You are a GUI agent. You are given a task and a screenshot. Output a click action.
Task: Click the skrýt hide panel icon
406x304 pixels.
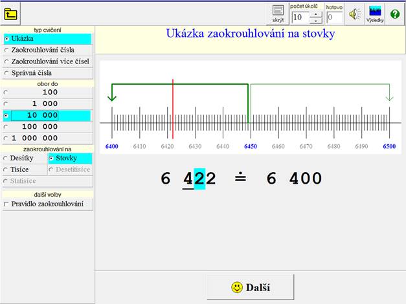tap(278, 14)
